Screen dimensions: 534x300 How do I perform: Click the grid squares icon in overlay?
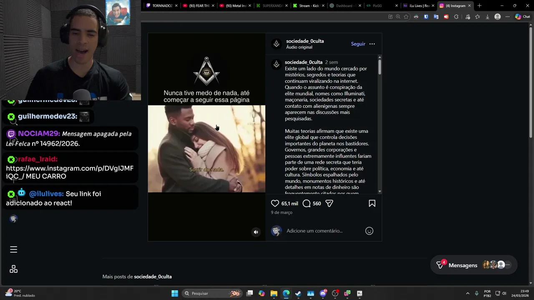[x=13, y=269]
